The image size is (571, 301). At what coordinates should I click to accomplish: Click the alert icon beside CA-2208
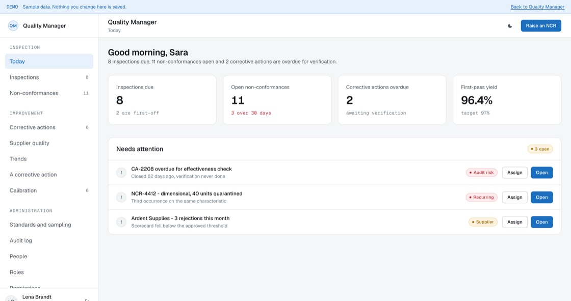[121, 173]
